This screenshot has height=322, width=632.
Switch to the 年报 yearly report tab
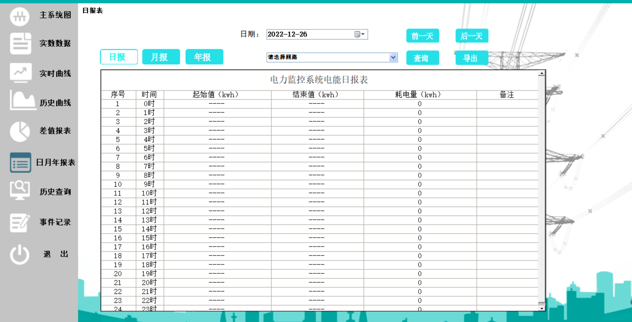click(204, 57)
